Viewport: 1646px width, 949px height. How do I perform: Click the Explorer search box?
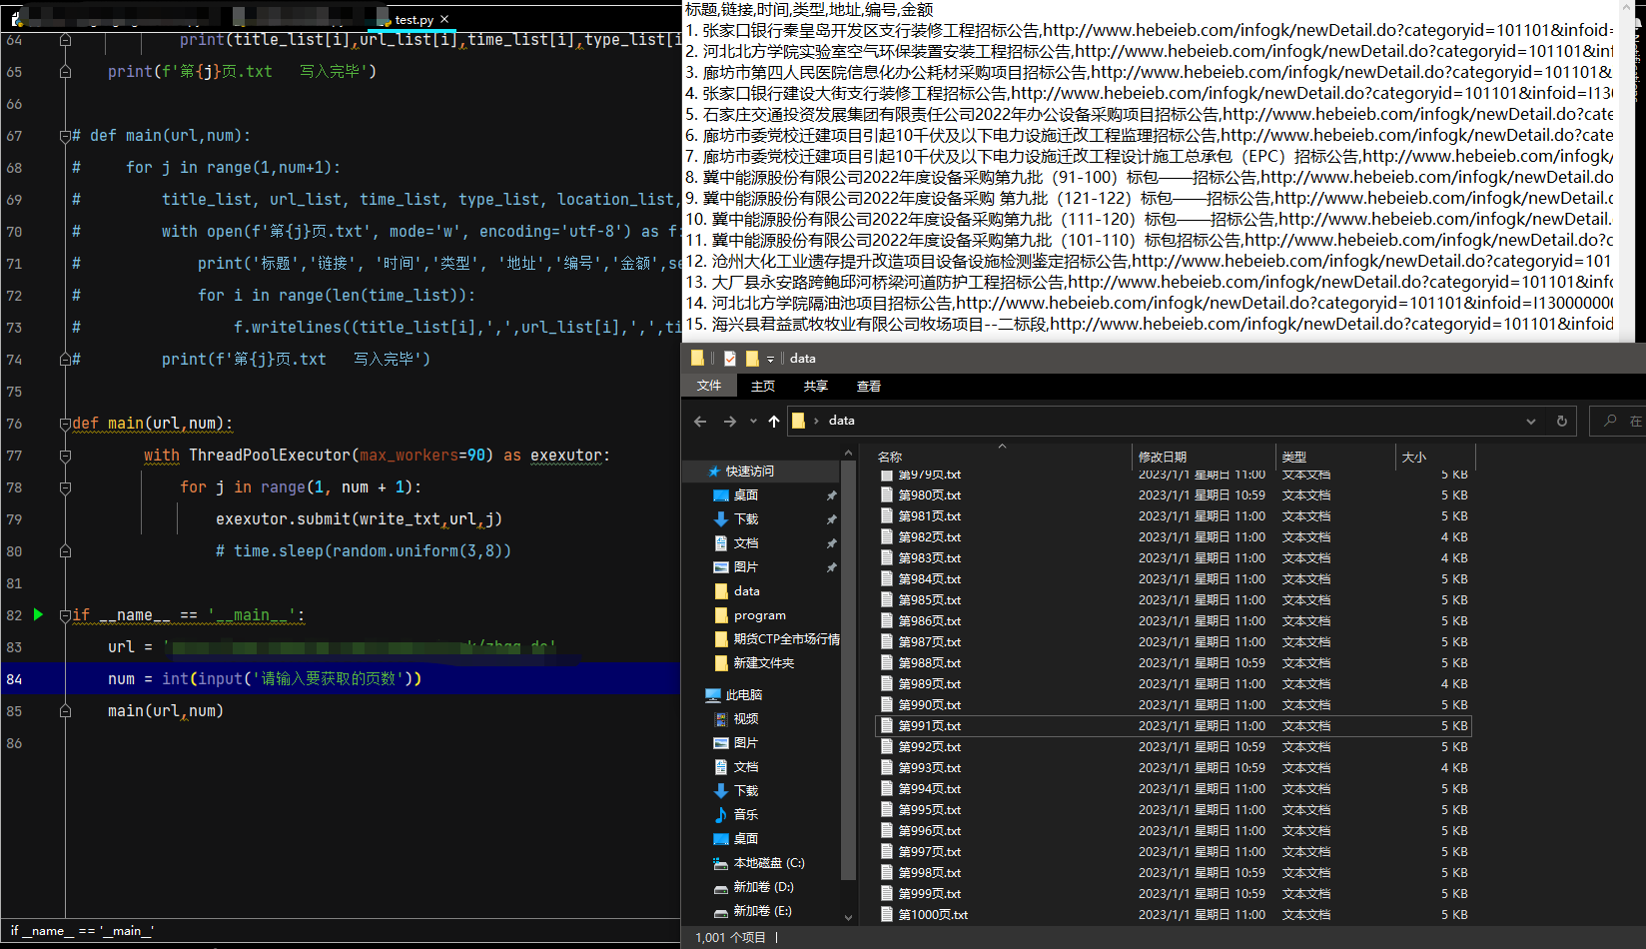(1616, 422)
